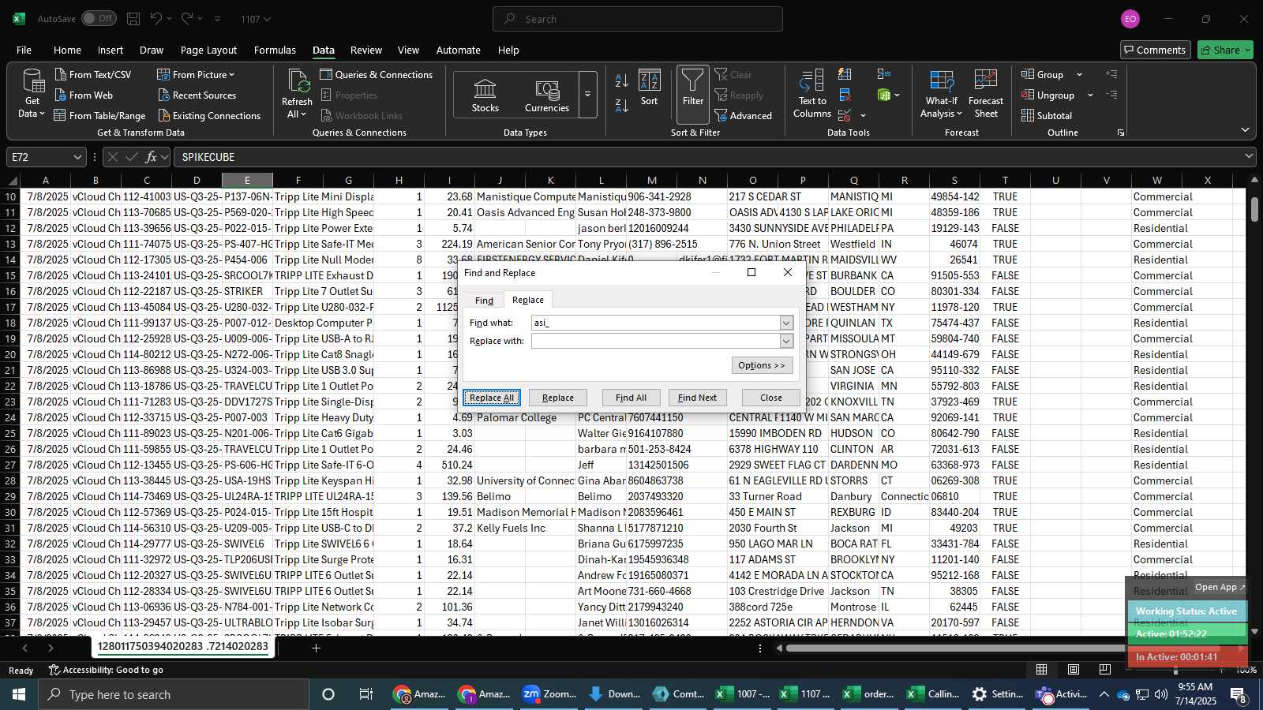Open the Name Box dropdown
This screenshot has height=710, width=1263.
click(77, 157)
